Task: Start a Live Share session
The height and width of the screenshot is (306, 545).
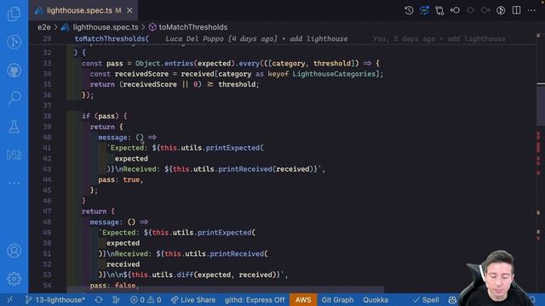Action: click(193, 300)
